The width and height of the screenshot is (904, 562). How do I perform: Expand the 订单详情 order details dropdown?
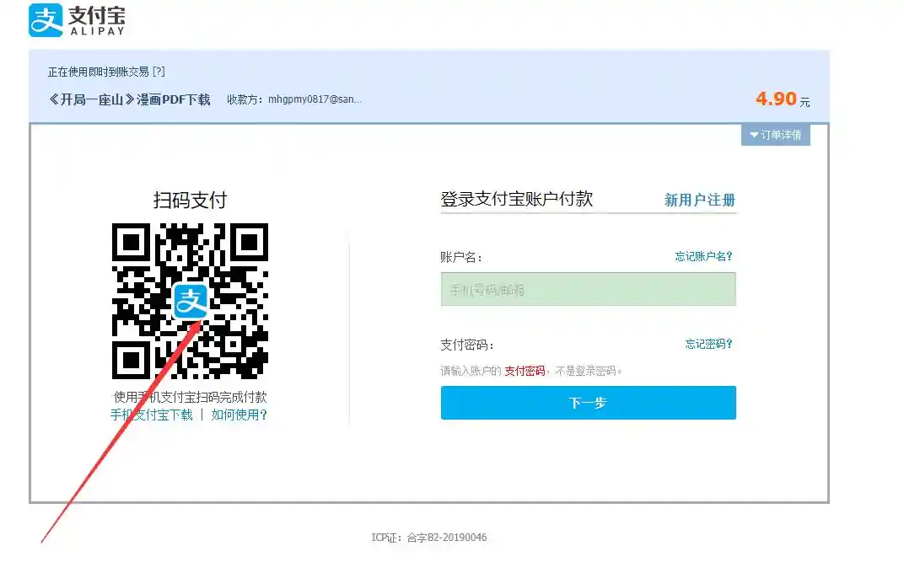[x=776, y=135]
